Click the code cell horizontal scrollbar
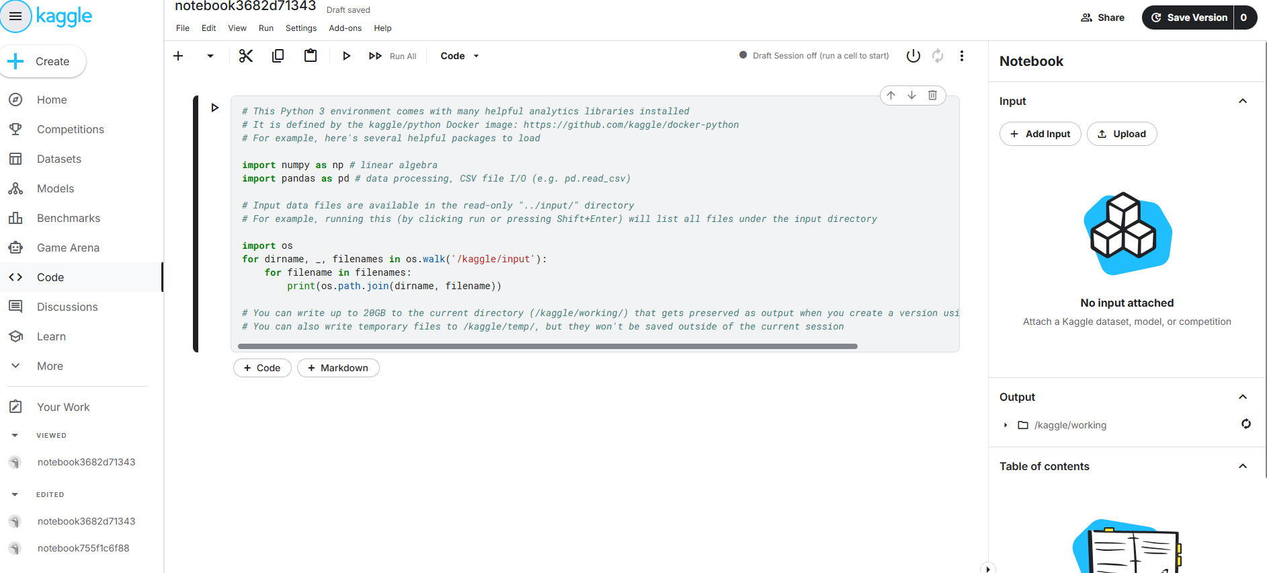The width and height of the screenshot is (1267, 573). pyautogui.click(x=547, y=346)
